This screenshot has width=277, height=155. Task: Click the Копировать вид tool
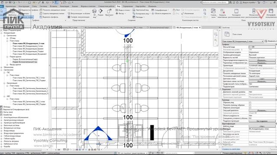pos(142,13)
